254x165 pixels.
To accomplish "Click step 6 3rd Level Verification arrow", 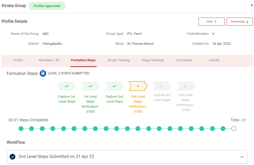I will tap(185, 86).
